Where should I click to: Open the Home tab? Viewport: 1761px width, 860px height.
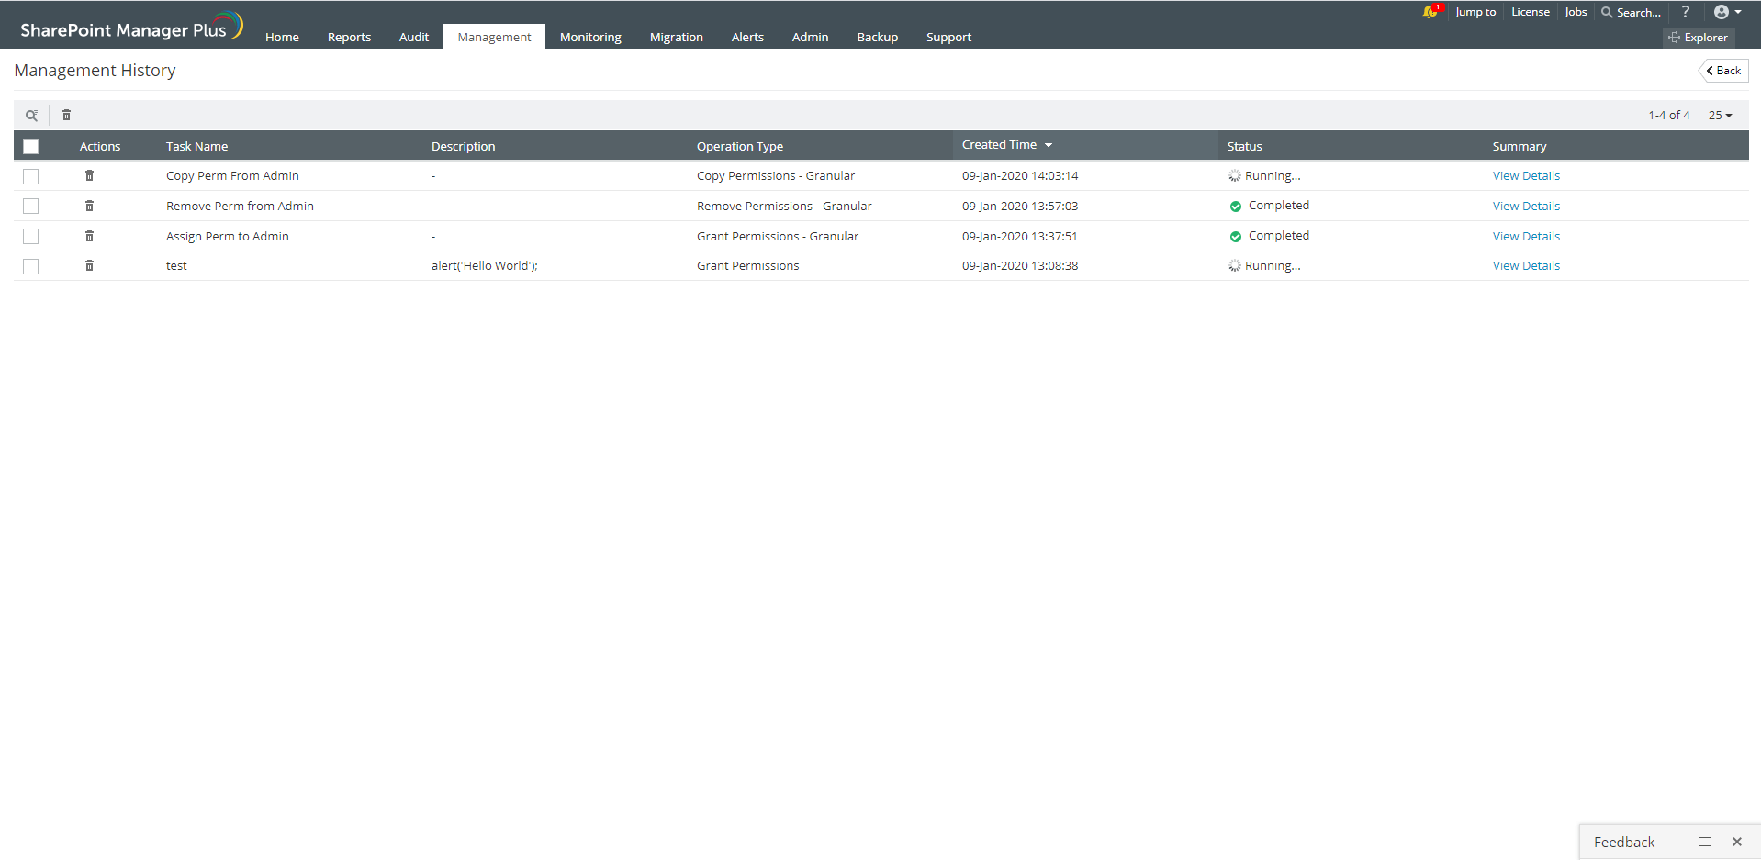point(282,37)
